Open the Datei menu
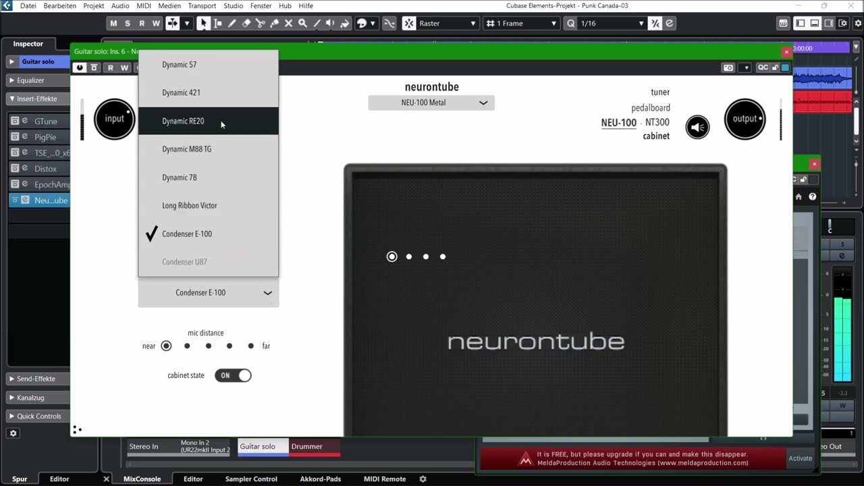The width and height of the screenshot is (864, 486). (28, 5)
